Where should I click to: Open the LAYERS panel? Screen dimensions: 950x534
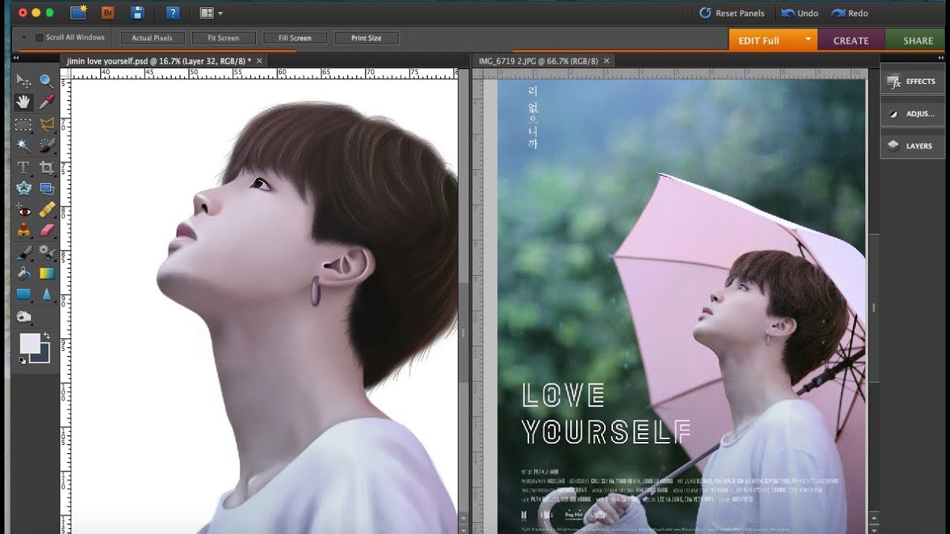click(x=912, y=146)
